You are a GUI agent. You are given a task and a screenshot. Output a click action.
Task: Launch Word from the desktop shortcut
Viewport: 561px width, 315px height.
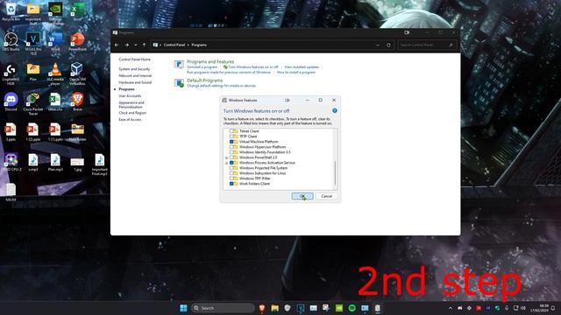click(55, 42)
